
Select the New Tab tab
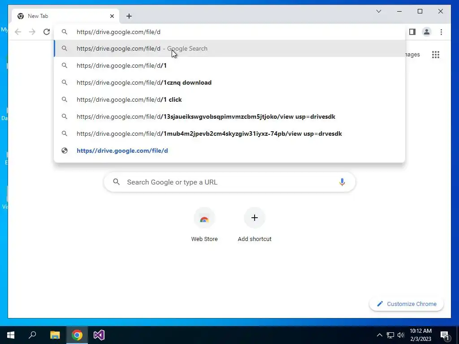65,16
